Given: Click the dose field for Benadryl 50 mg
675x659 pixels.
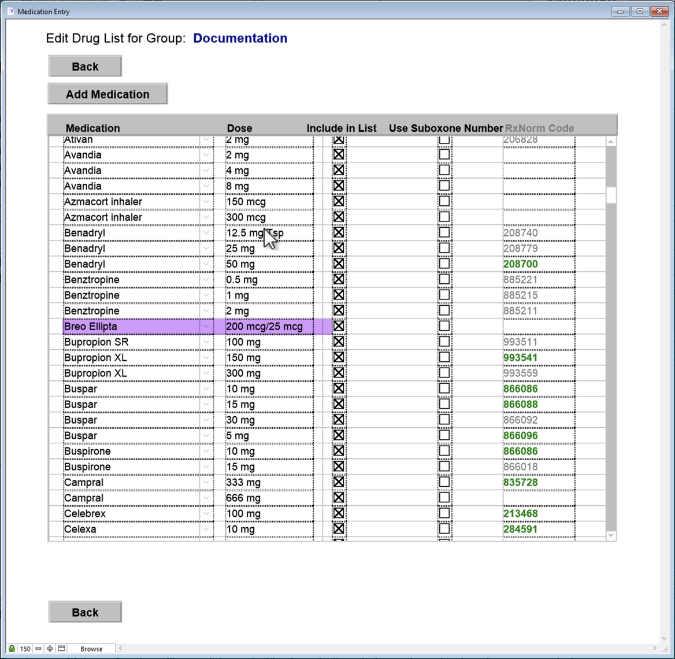Looking at the screenshot, I should coord(269,264).
